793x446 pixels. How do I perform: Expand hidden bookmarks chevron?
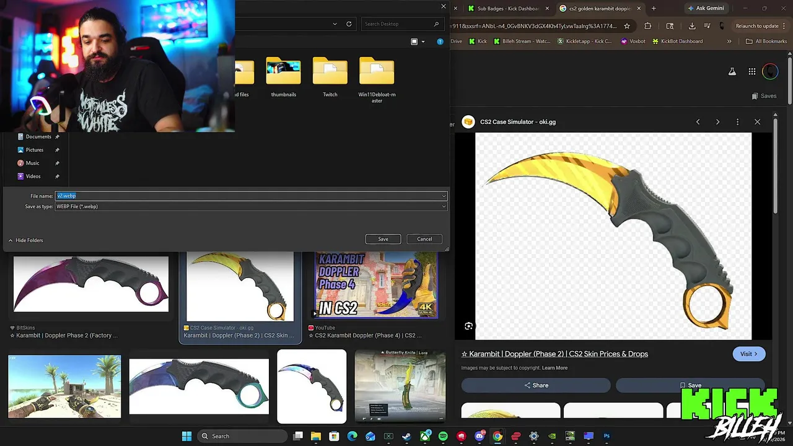point(729,42)
